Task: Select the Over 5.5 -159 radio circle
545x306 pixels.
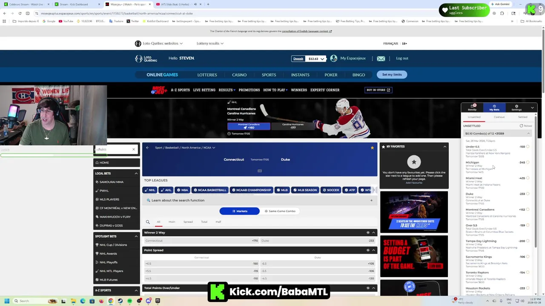Action: point(528,225)
